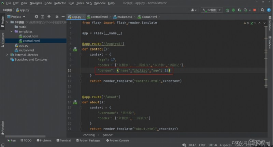Expand the External Libraries node
Screen dimensions: 273x147
(x=7, y=55)
